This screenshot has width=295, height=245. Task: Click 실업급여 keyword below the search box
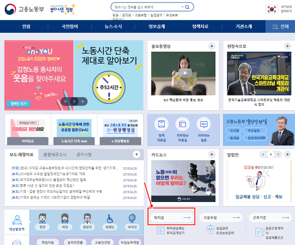pyautogui.click(x=156, y=15)
